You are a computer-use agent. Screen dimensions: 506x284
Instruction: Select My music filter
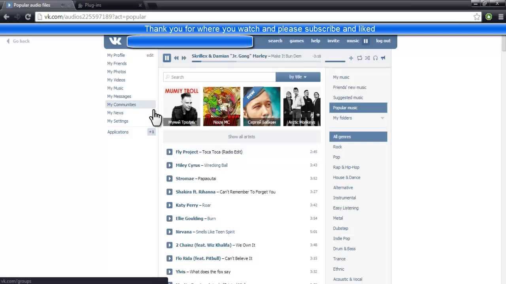(x=341, y=77)
